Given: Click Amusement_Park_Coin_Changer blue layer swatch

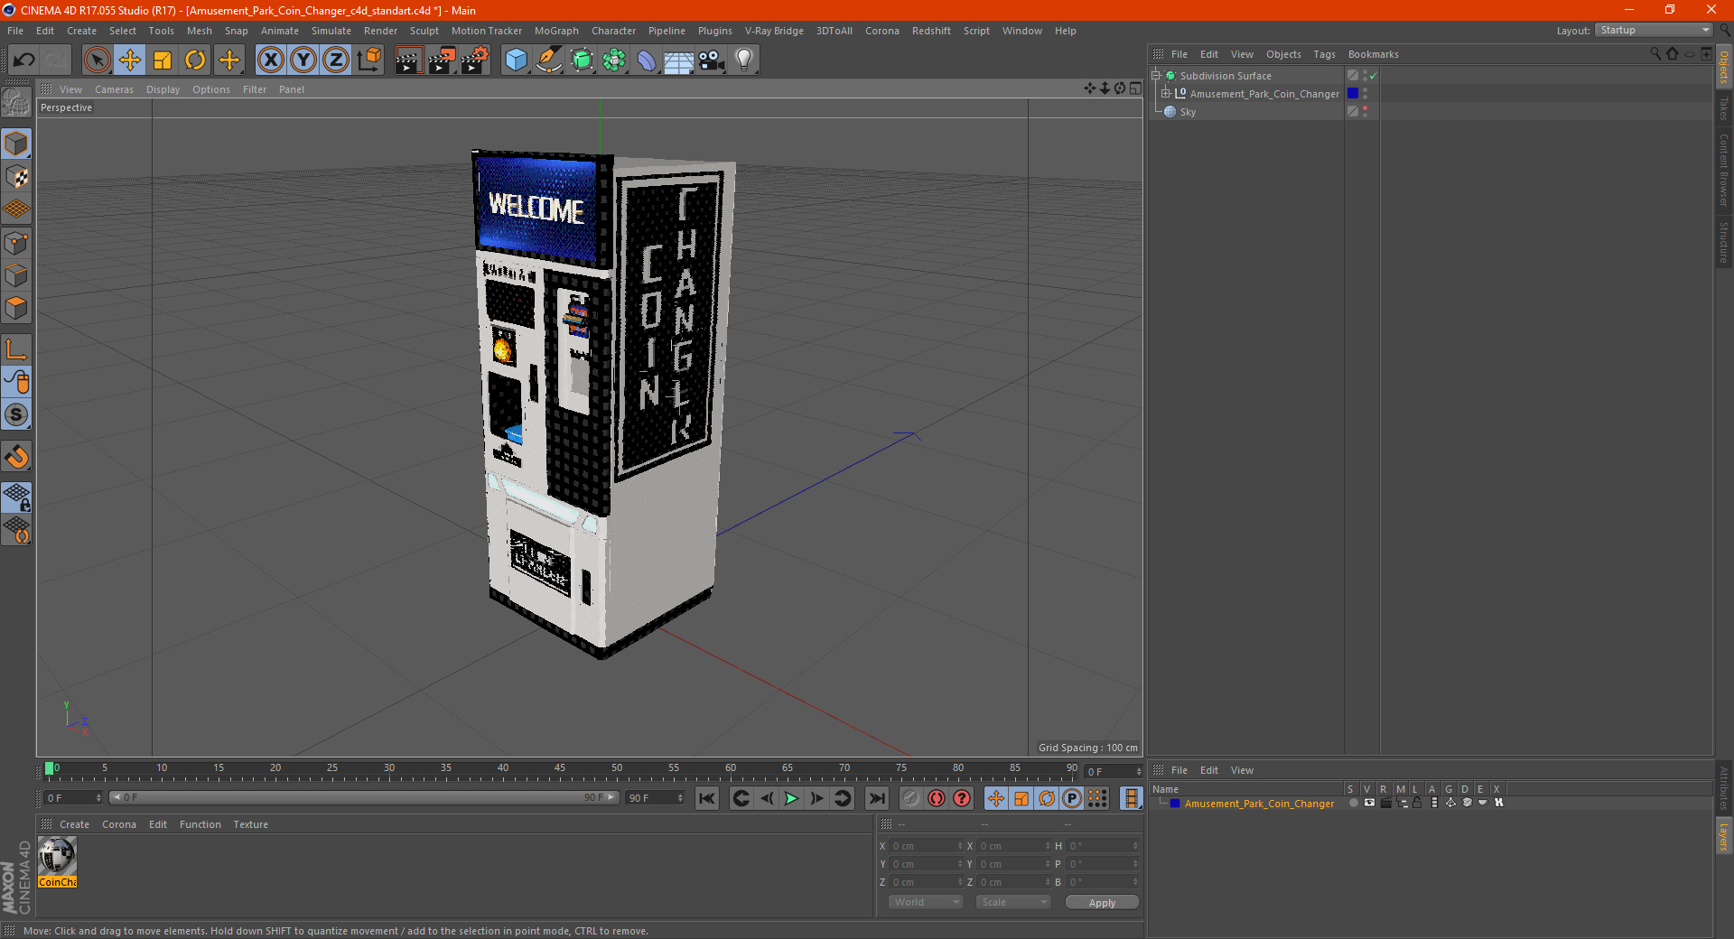Looking at the screenshot, I should (1352, 94).
